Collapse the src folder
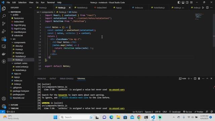This screenshot has width=215, height=121. tap(11, 39)
